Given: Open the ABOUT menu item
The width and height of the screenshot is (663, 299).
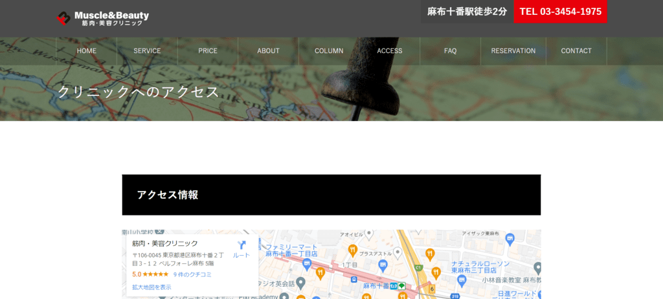Looking at the screenshot, I should (x=268, y=51).
